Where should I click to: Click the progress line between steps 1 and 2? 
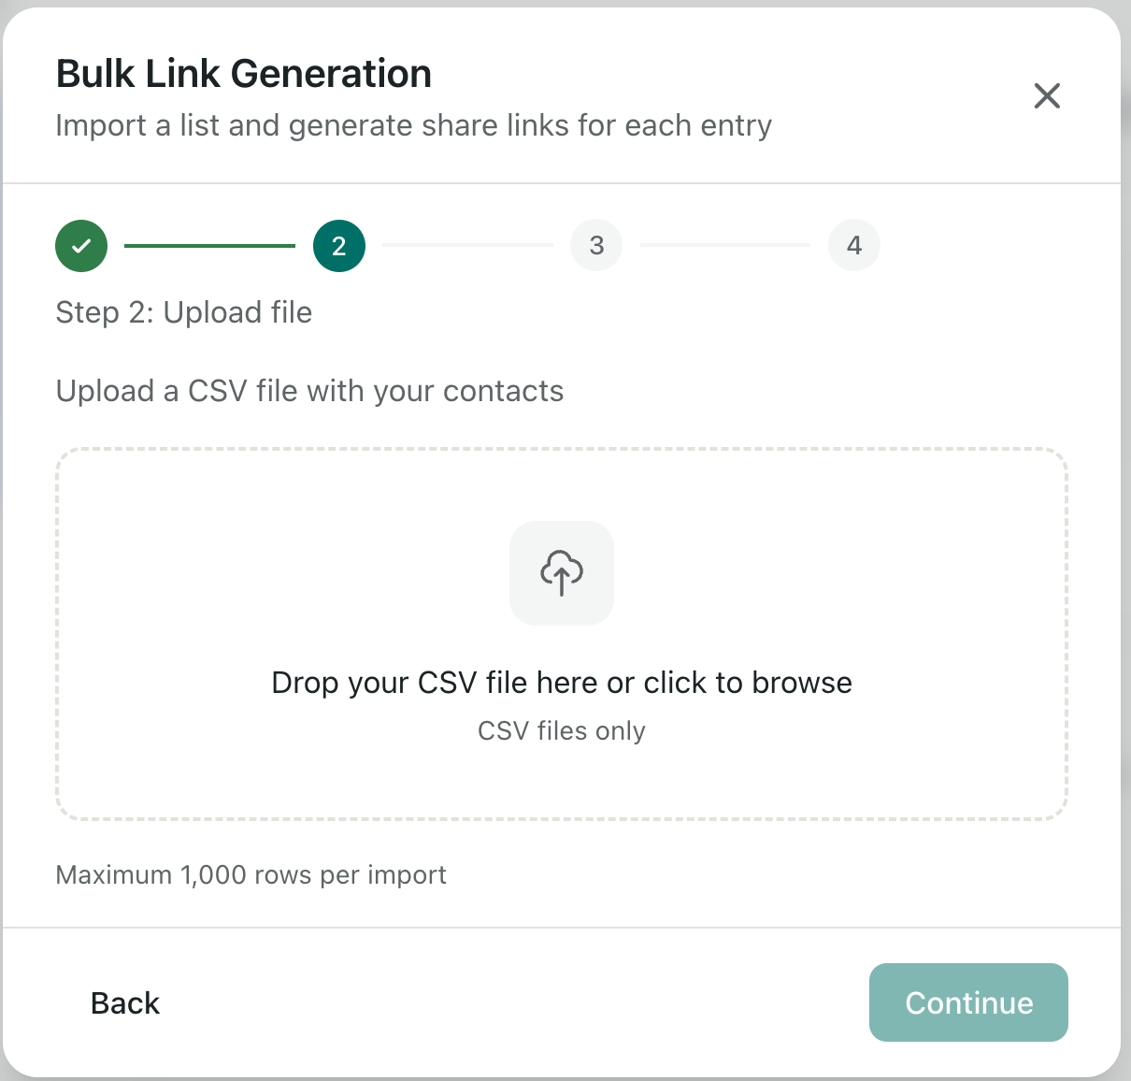click(210, 245)
